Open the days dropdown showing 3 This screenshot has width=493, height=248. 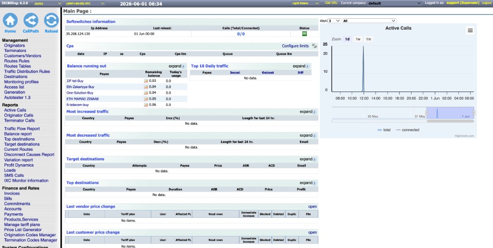pos(334,21)
